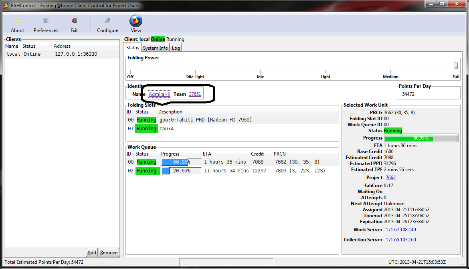Click the Total Estimated Points Per Day status text
Screen dimensions: 469x269
pos(44,262)
